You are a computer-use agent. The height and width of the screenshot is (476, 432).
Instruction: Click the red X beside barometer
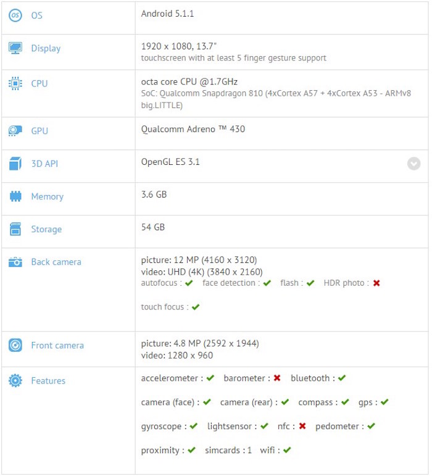click(278, 378)
